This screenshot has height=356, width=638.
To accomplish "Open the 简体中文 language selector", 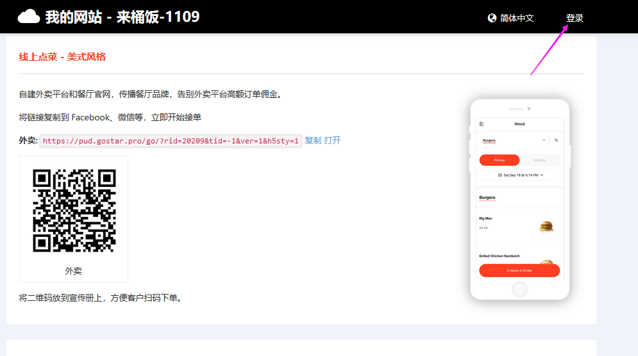I will [510, 18].
